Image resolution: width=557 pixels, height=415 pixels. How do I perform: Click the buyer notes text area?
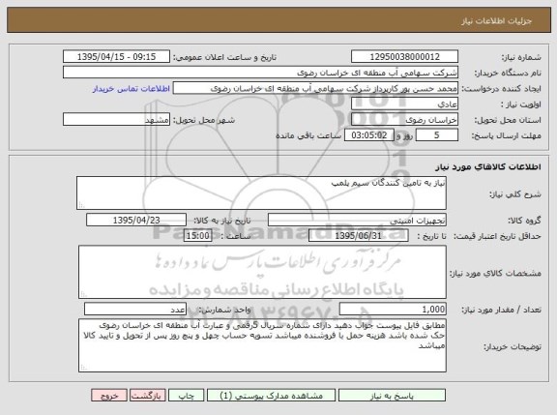point(262,345)
